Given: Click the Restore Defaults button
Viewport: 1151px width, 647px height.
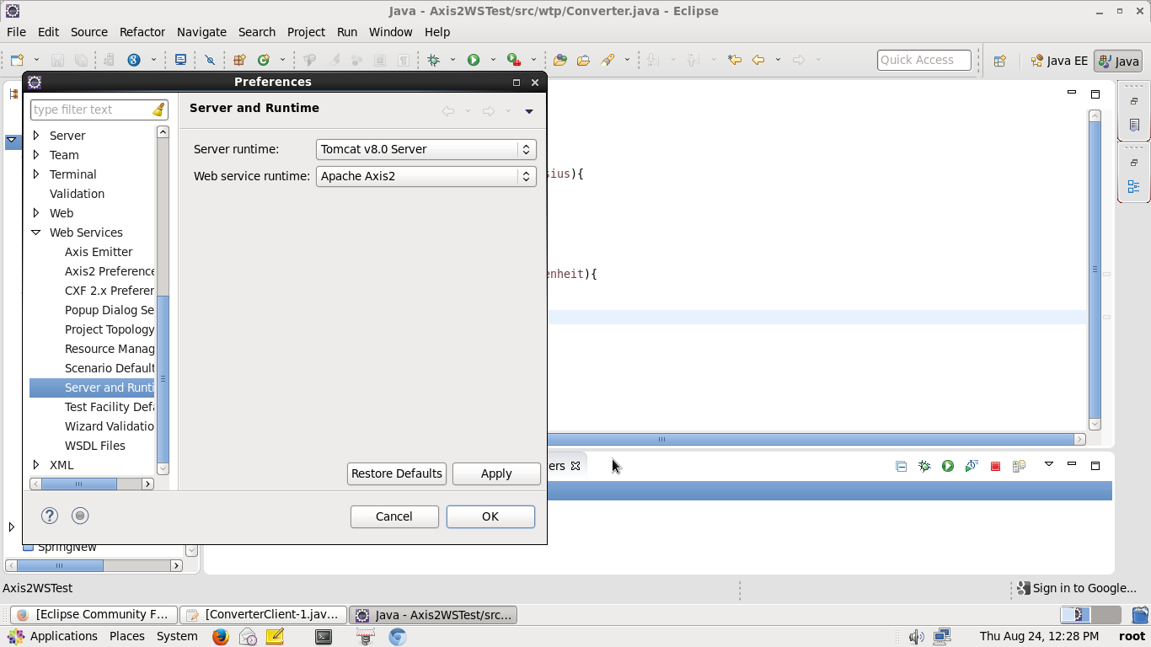Looking at the screenshot, I should (396, 473).
